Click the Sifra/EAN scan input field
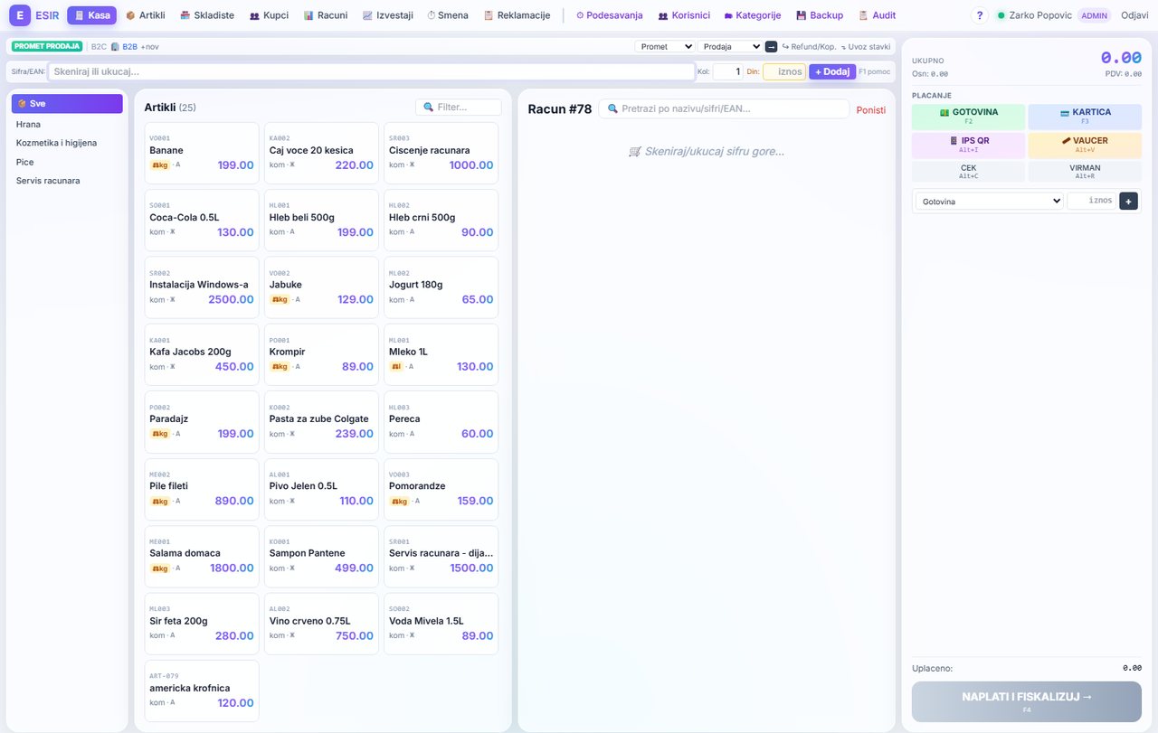This screenshot has width=1158, height=733. pyautogui.click(x=371, y=71)
